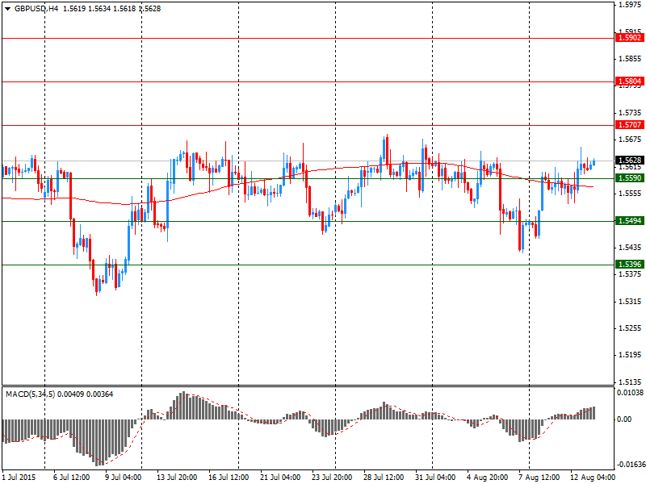
Task: Click the 1.5855 price scale value
Action: [631, 59]
